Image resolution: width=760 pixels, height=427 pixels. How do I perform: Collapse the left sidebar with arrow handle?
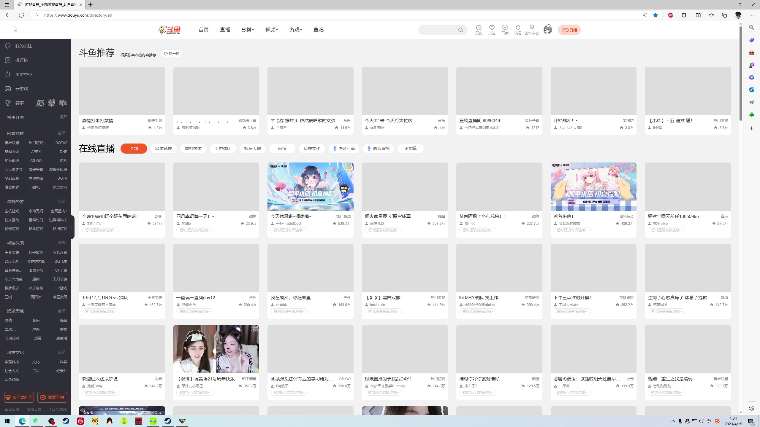72,228
